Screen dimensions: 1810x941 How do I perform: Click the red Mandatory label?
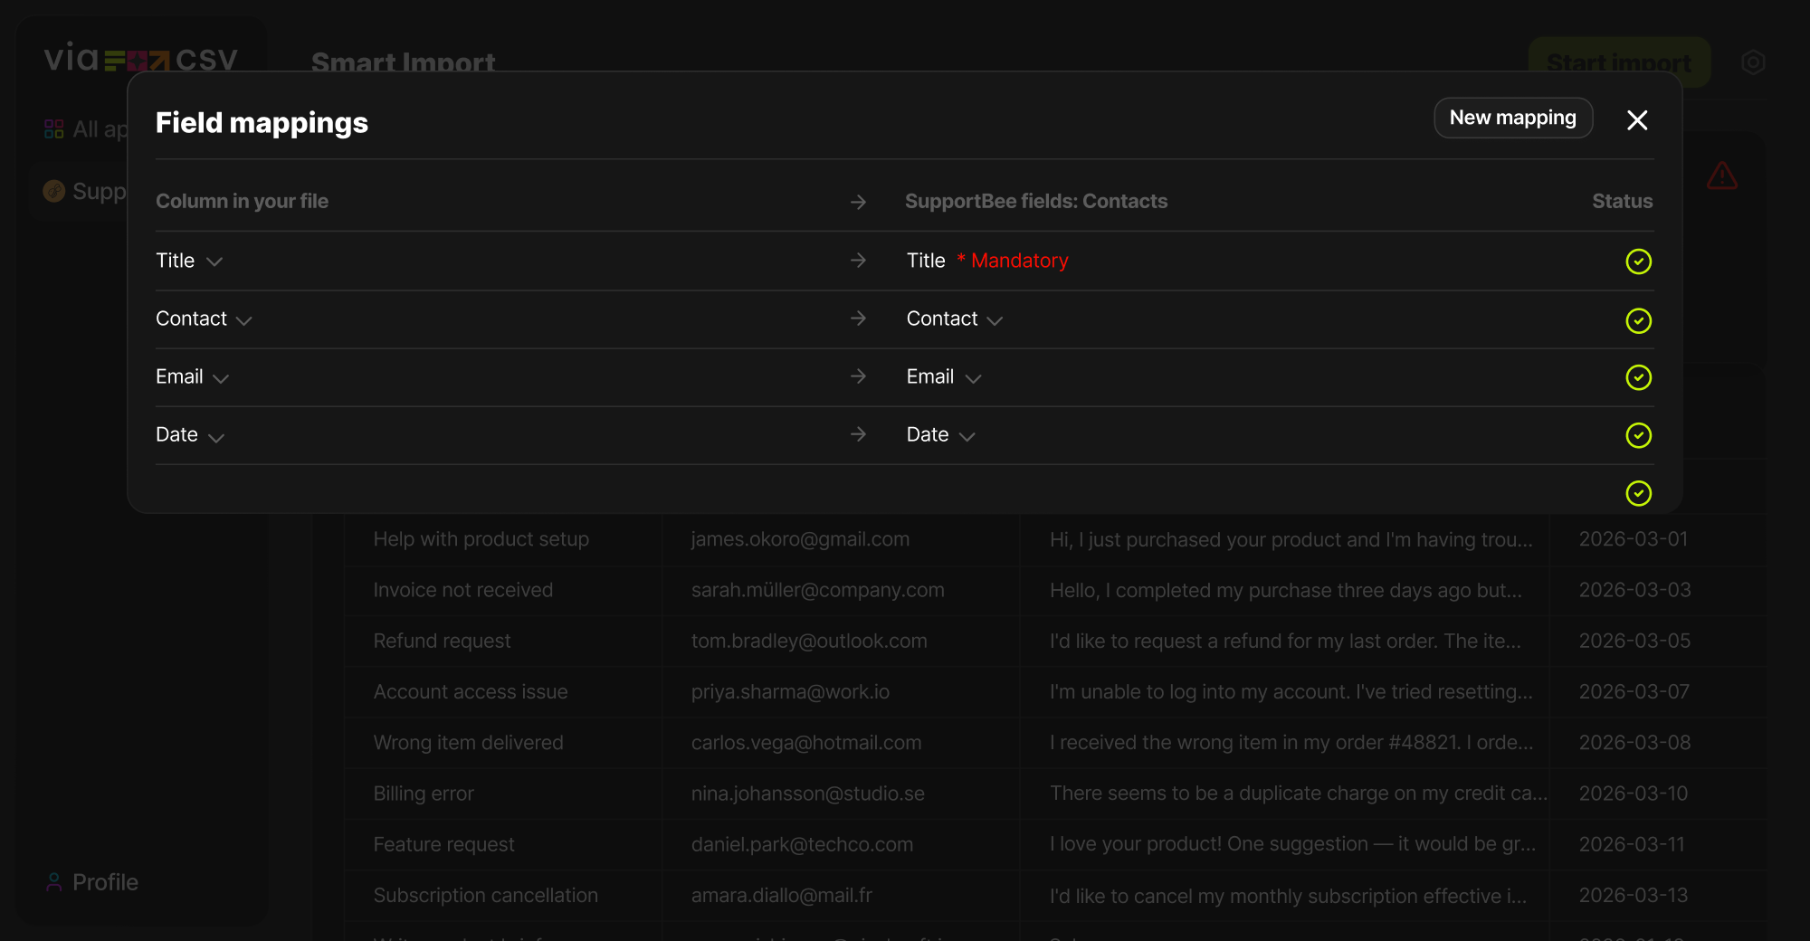[x=1013, y=261]
